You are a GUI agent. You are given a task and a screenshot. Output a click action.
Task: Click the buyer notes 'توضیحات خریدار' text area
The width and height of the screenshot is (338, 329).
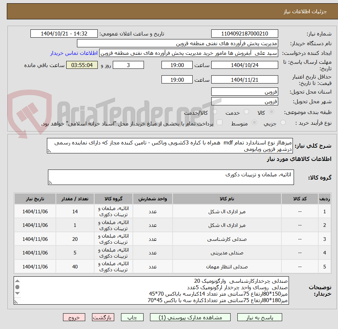(151, 290)
